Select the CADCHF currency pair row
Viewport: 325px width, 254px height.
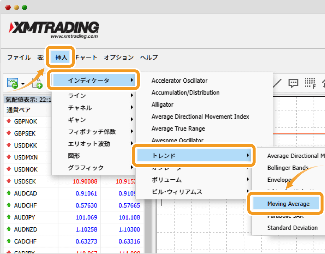pos(73,242)
